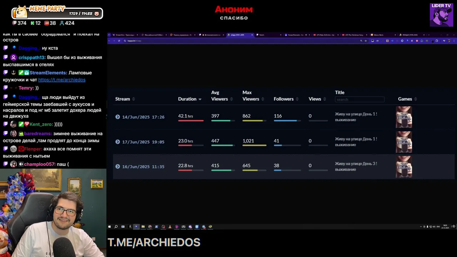
Task: Bookmark this page with star icon
Action: point(366,41)
